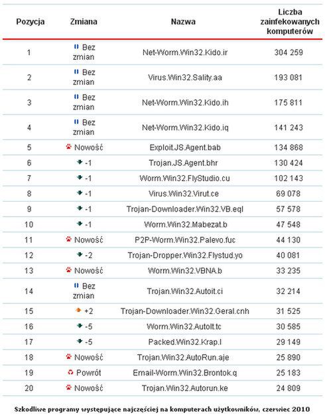
Task: Click the red return icon beside Powrót
Action: [x=70, y=372]
